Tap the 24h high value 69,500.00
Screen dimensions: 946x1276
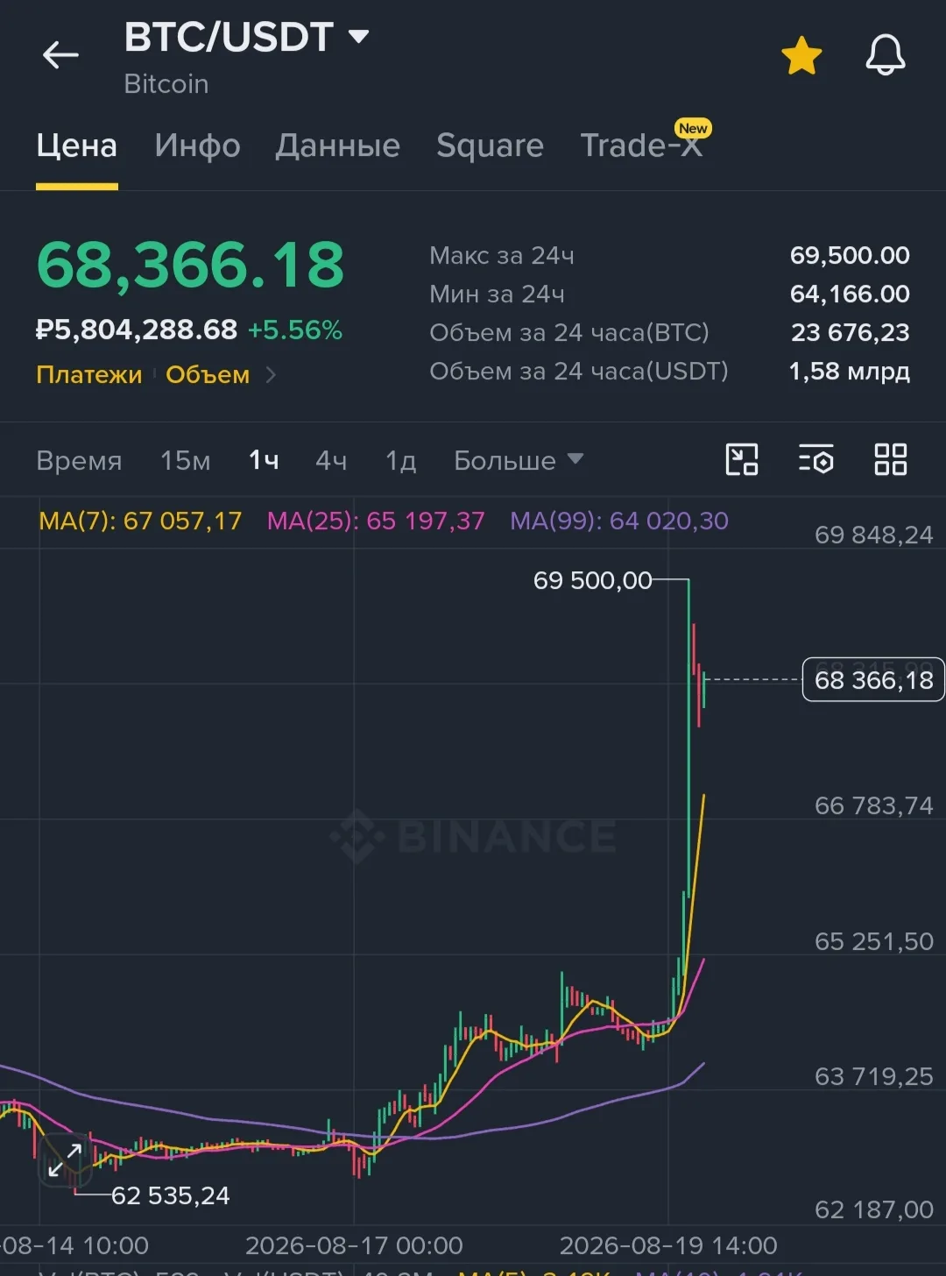(x=850, y=256)
